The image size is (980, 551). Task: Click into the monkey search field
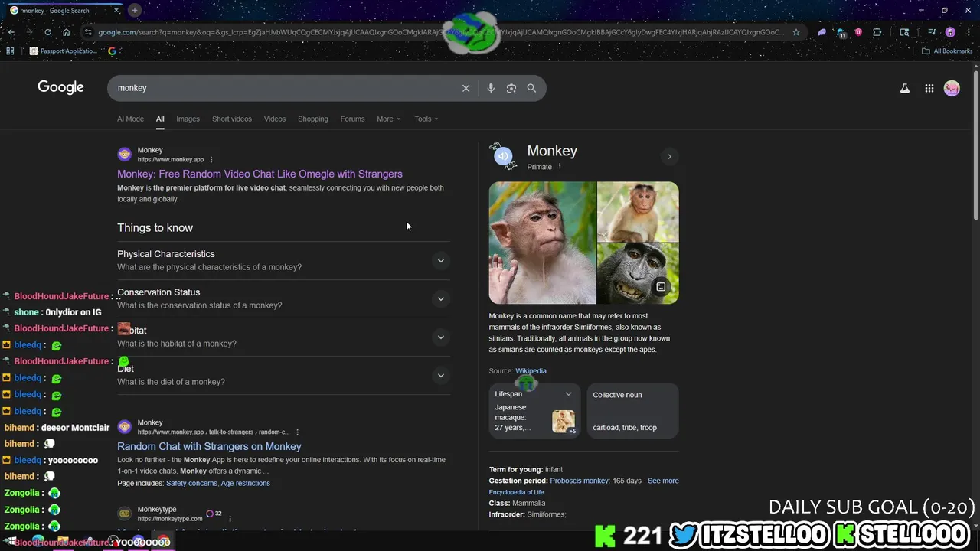(283, 88)
